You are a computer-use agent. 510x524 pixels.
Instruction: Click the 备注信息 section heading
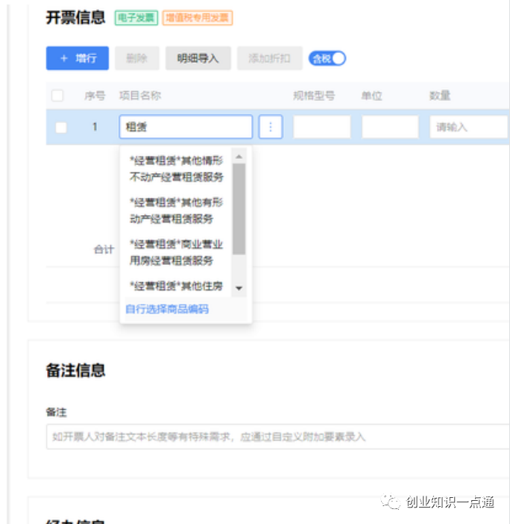[75, 370]
